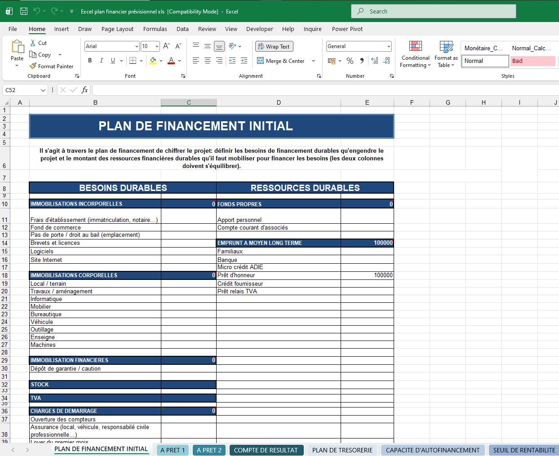Click the Select All corner triangle
This screenshot has height=456, width=559.
click(5, 102)
